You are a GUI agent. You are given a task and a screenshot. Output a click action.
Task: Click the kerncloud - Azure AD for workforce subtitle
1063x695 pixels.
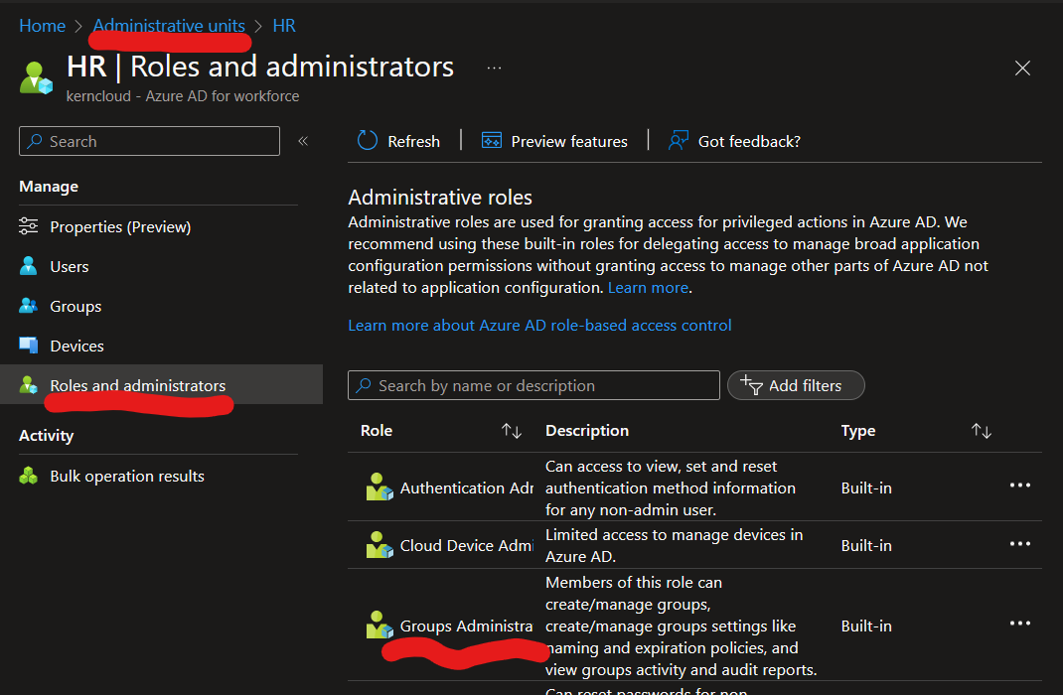(x=183, y=96)
